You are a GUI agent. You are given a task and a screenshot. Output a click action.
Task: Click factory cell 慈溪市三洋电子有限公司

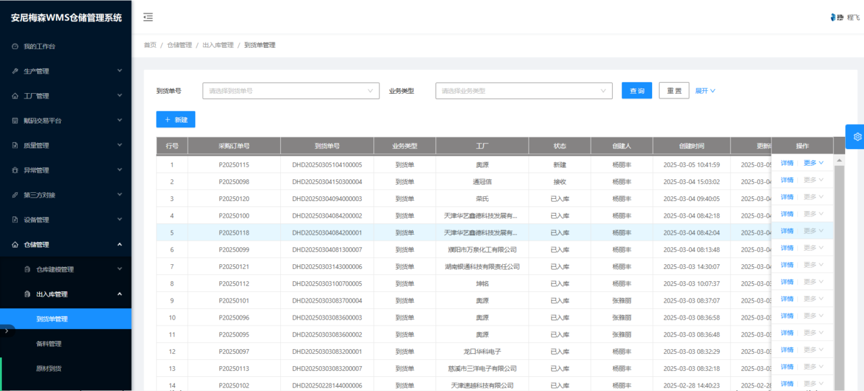[483, 369]
